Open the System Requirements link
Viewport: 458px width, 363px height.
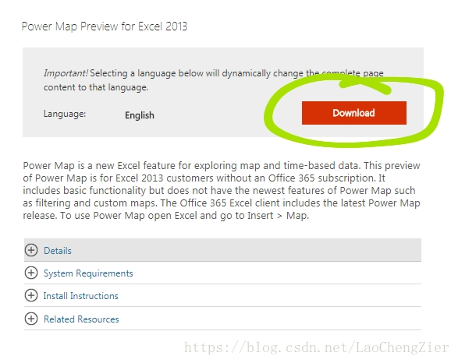[88, 273]
